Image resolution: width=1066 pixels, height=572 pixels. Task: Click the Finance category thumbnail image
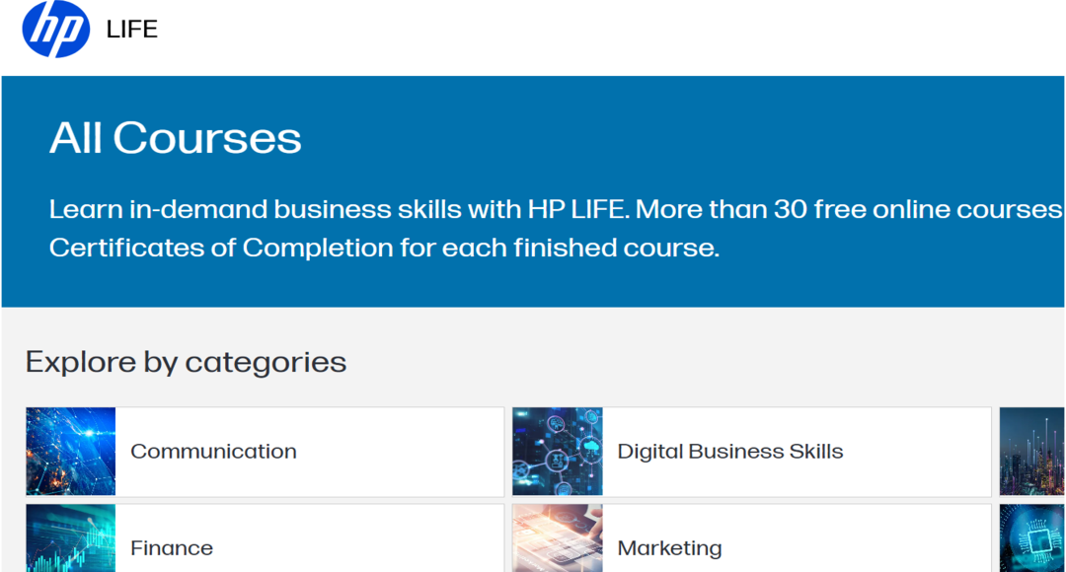pyautogui.click(x=70, y=539)
